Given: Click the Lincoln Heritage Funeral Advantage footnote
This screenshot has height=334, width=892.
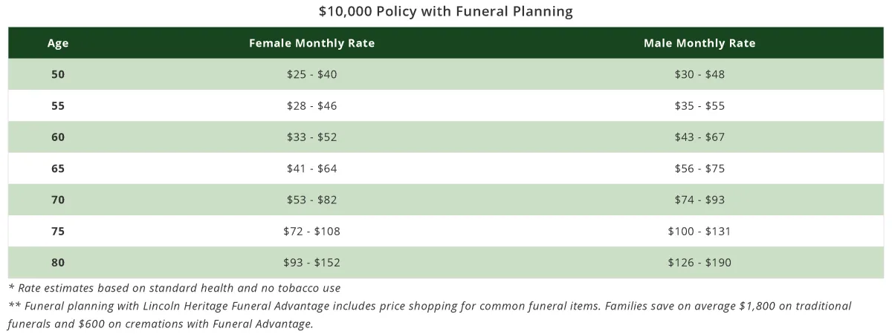Looking at the screenshot, I should pyautogui.click(x=430, y=315).
